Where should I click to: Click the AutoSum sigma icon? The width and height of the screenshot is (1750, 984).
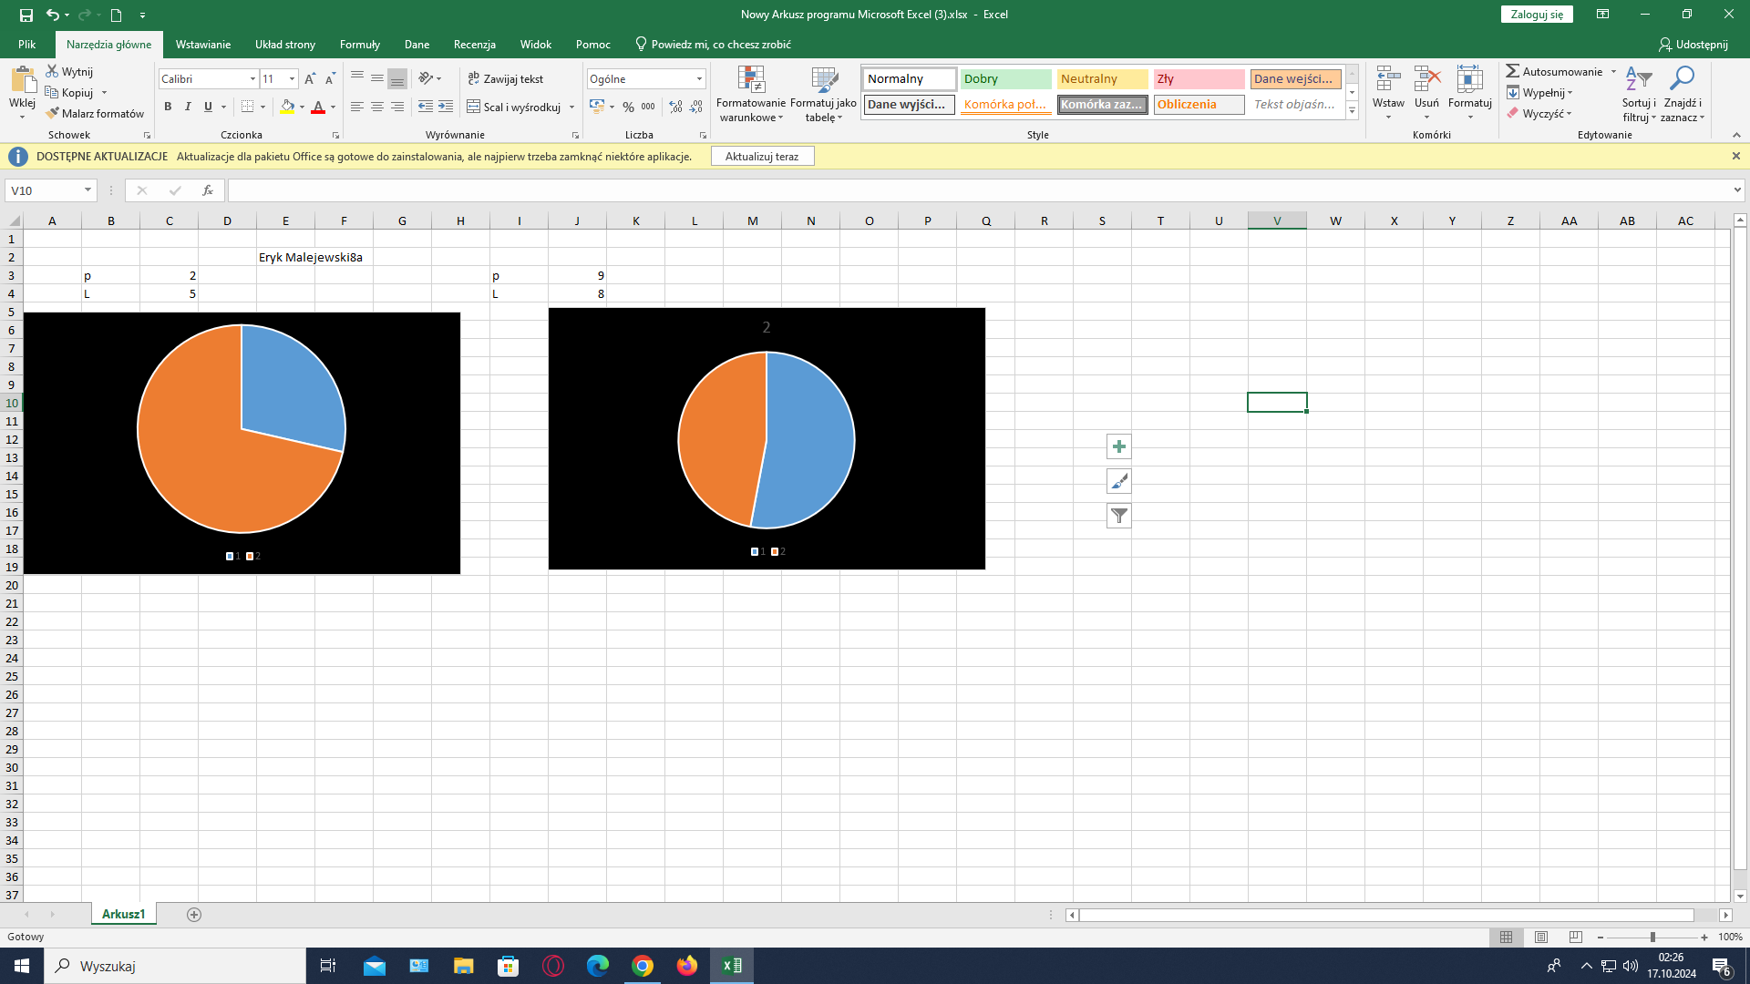[x=1512, y=71]
